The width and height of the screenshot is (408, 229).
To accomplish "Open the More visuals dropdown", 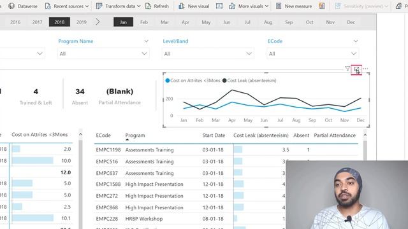I will (x=249, y=6).
